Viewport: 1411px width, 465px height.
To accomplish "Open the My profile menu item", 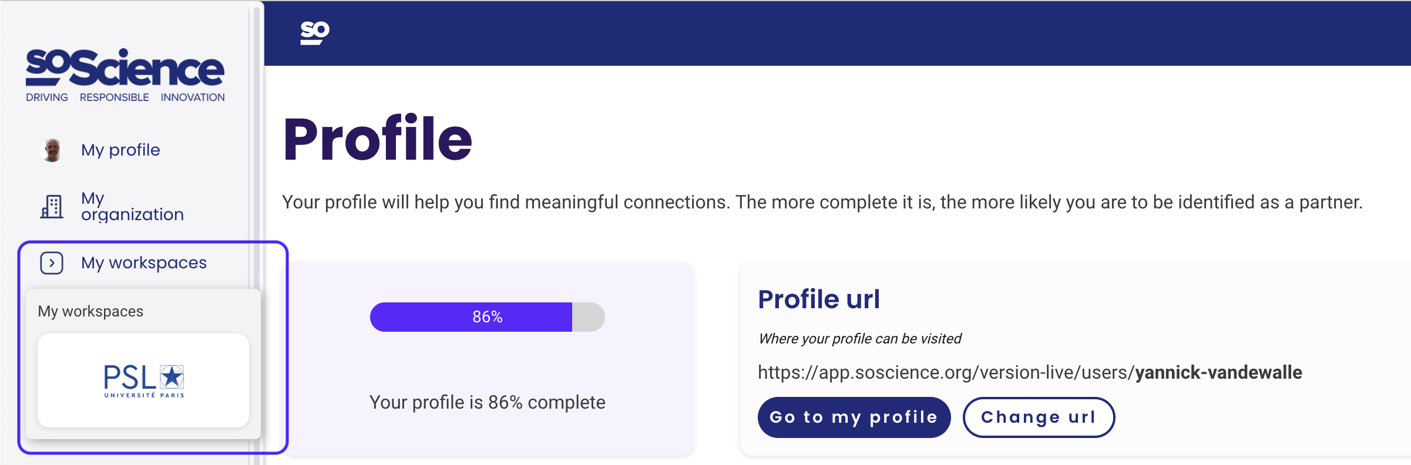I will [120, 150].
